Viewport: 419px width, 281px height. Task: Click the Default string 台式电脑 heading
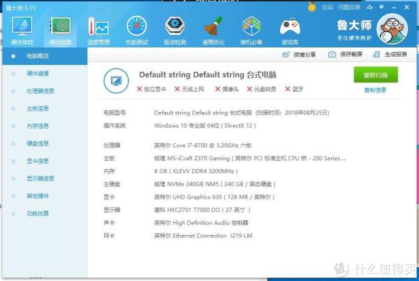point(207,75)
